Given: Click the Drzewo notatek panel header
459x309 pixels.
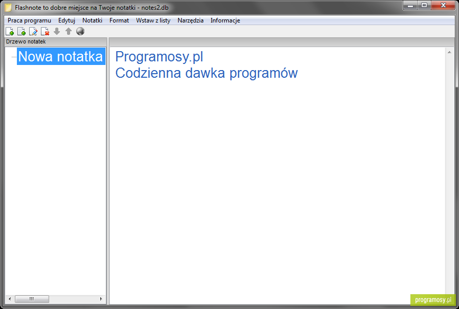Looking at the screenshot, I should [x=56, y=41].
